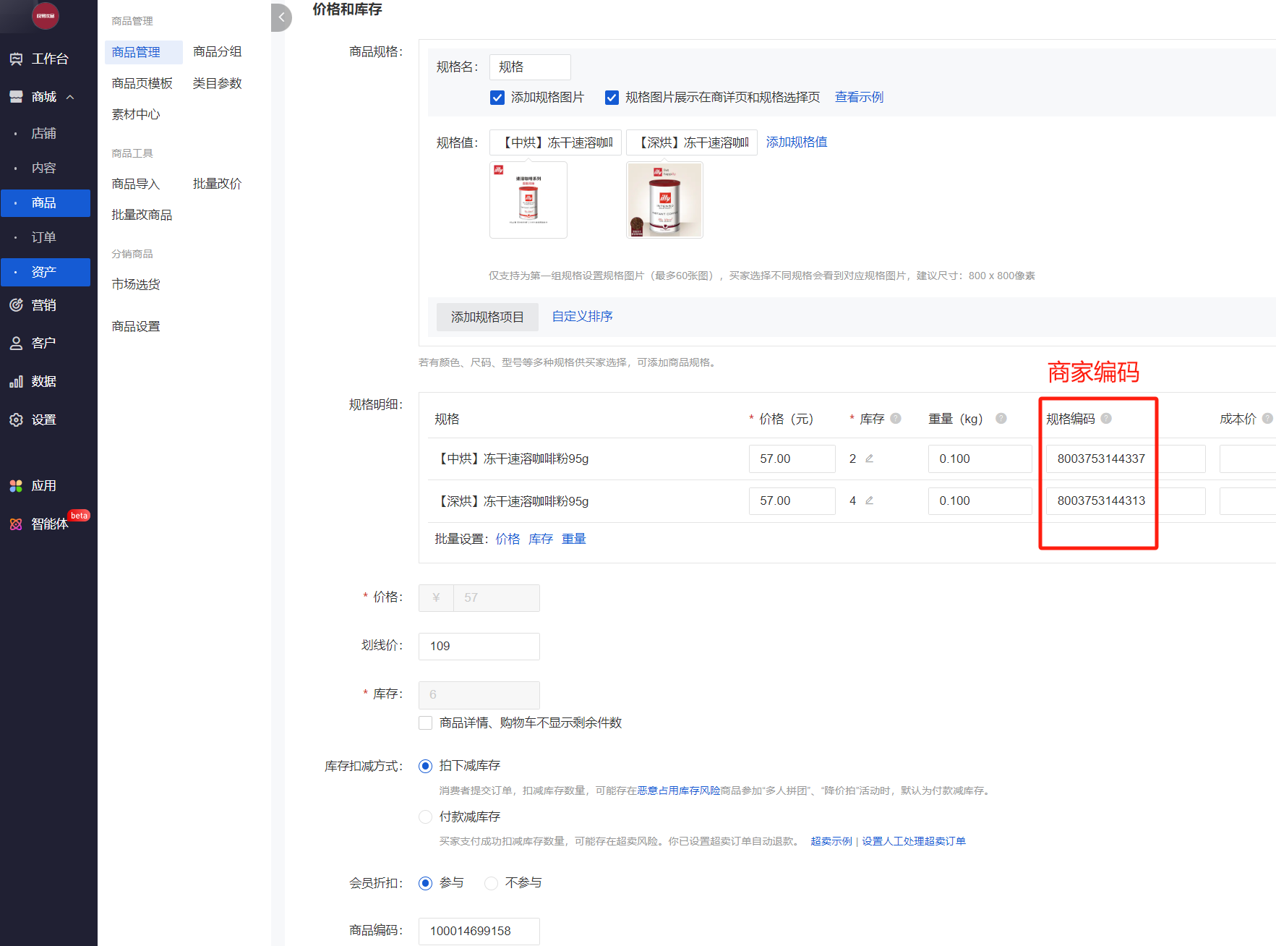Click 库存 column help icon
This screenshot has width=1276, height=946.
(896, 419)
